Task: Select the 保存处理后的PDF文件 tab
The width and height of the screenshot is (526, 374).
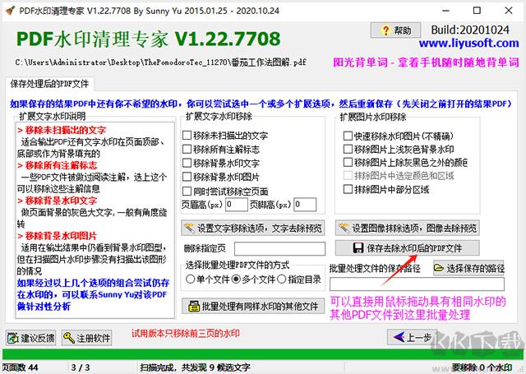Action: pyautogui.click(x=49, y=84)
